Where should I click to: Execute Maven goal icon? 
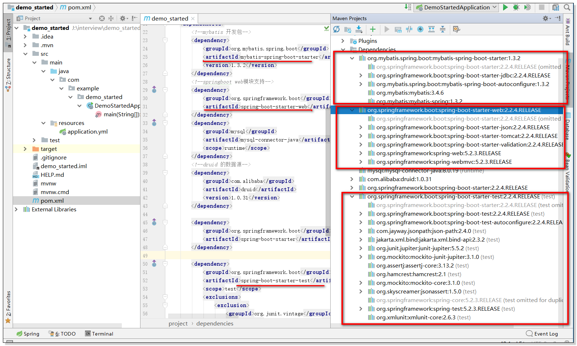tap(398, 29)
